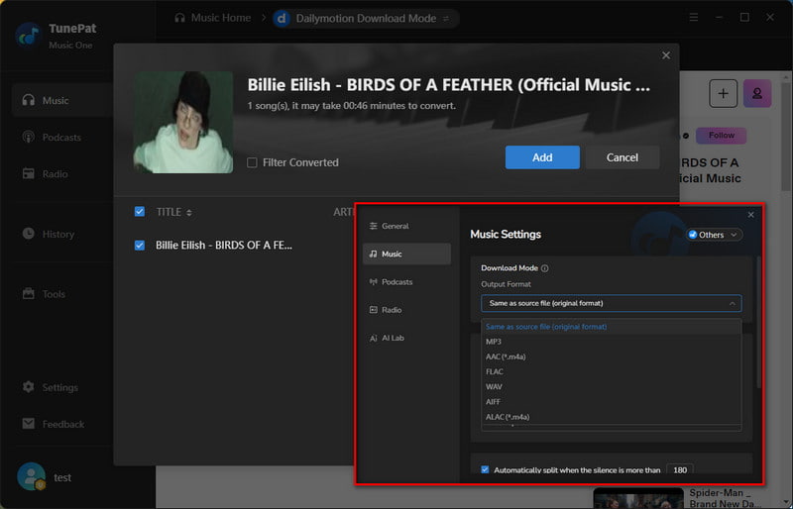Image resolution: width=793 pixels, height=509 pixels.
Task: Open the Music section in sidebar
Action: tap(61, 101)
